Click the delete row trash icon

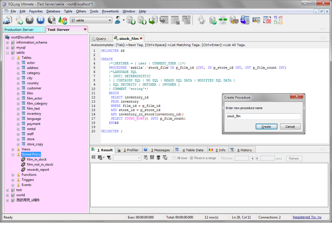click(159, 158)
